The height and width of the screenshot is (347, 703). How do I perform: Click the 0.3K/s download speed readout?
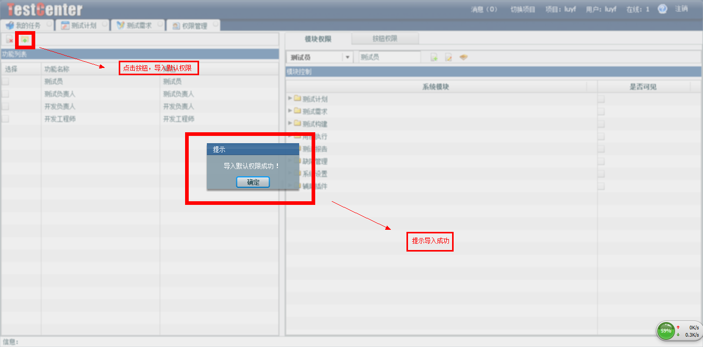point(692,335)
